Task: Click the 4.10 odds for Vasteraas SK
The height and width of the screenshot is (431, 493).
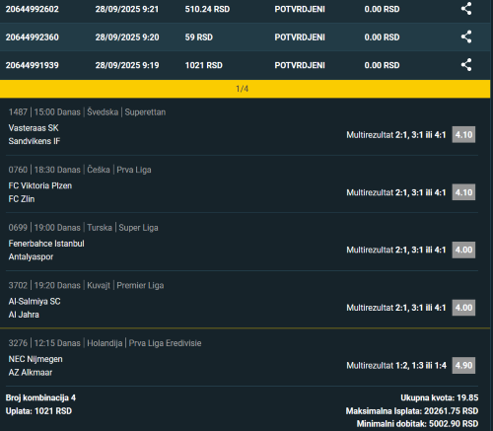Action: 463,134
